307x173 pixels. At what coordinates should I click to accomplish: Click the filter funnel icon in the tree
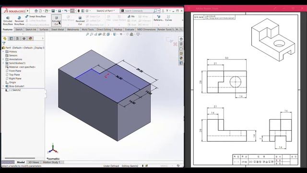4,43
